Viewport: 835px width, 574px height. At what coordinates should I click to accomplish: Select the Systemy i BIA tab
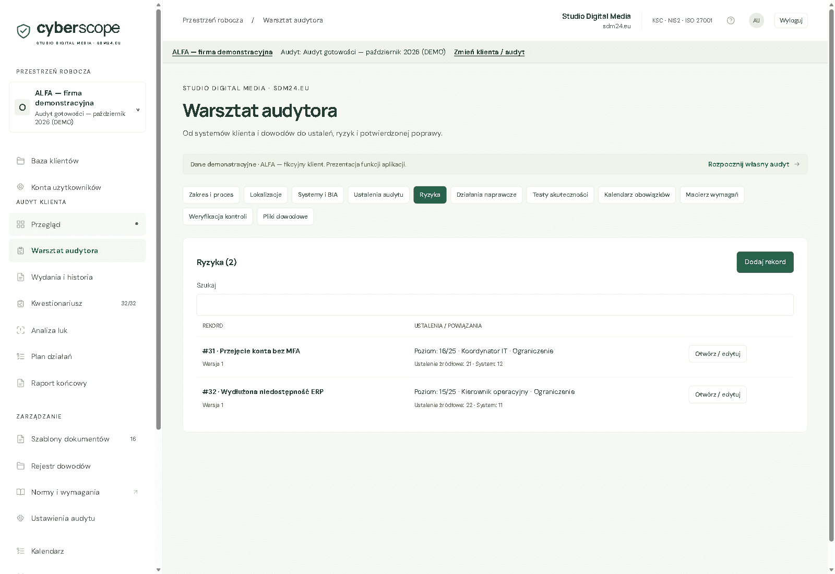click(x=318, y=195)
